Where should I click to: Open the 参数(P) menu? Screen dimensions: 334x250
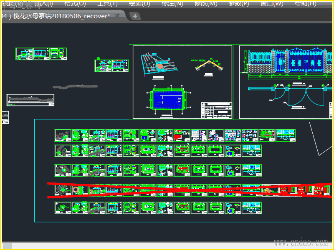tap(239, 3)
